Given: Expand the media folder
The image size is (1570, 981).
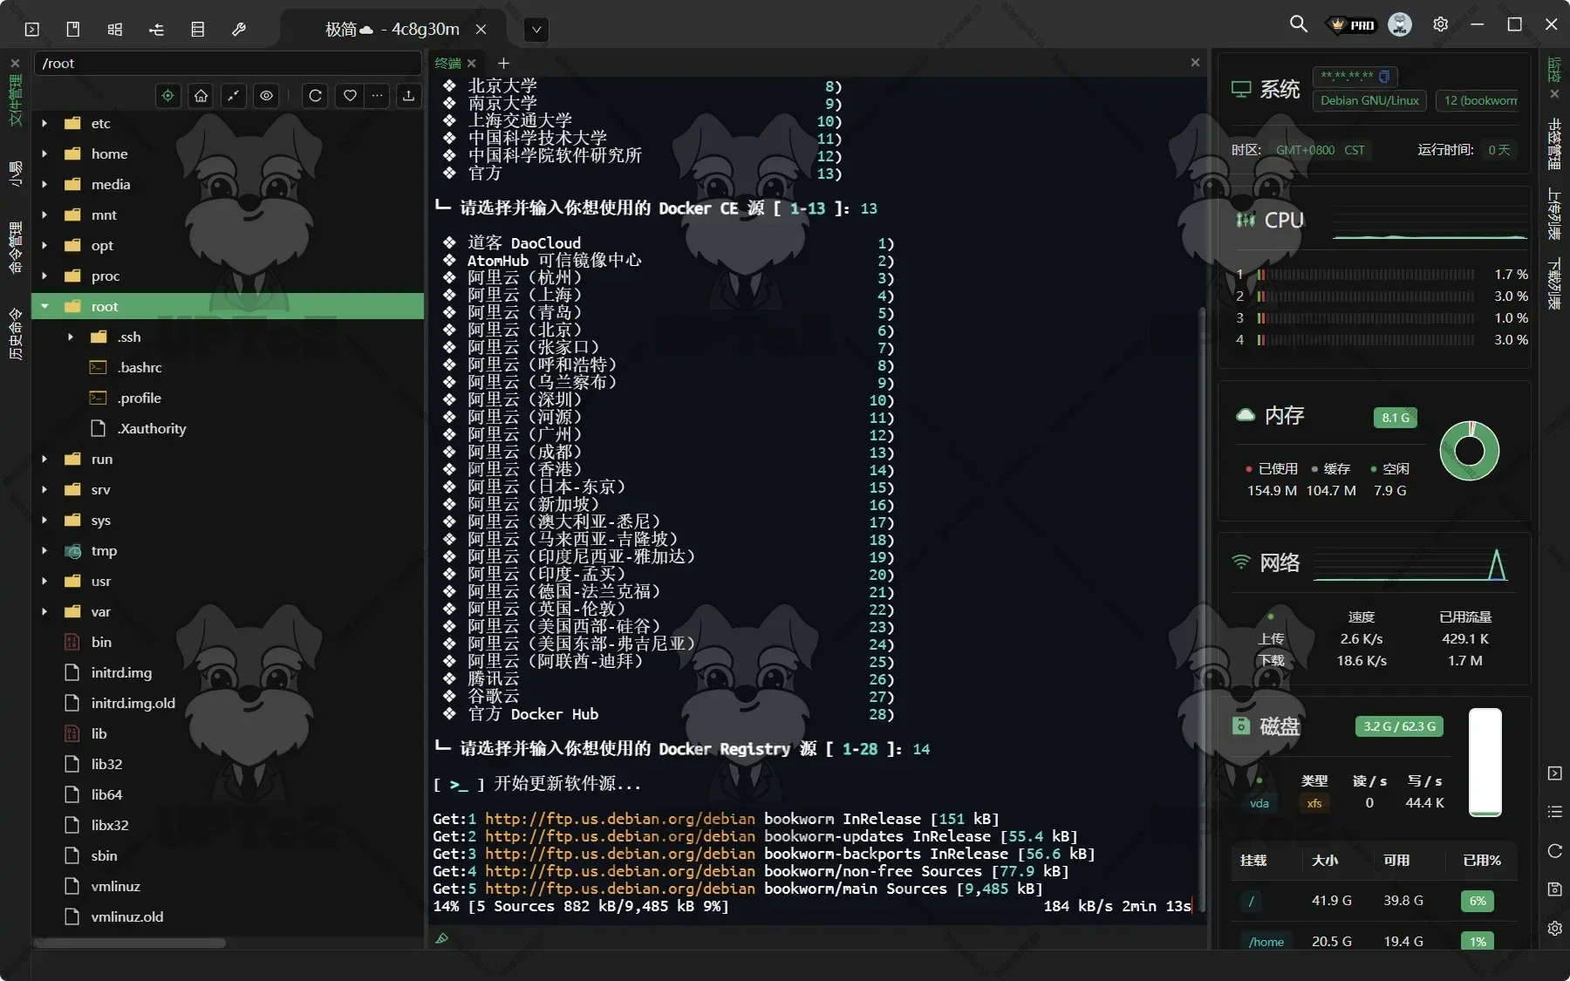Looking at the screenshot, I should pos(44,185).
